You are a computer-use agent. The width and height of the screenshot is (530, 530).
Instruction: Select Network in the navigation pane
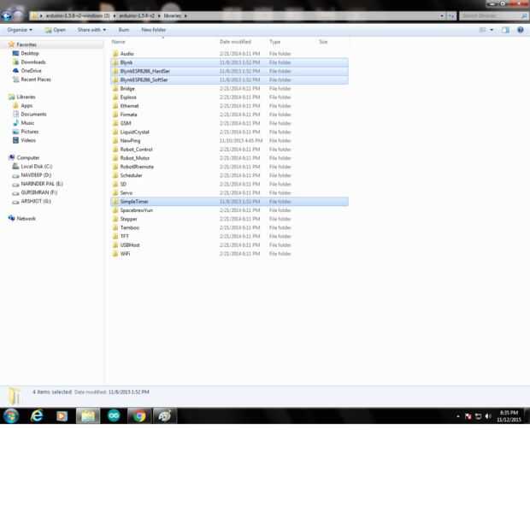pos(26,219)
